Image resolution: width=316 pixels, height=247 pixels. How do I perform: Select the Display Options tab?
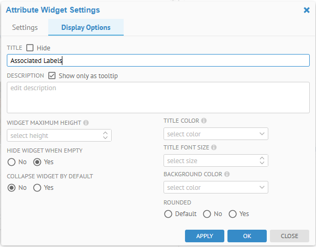click(x=86, y=27)
